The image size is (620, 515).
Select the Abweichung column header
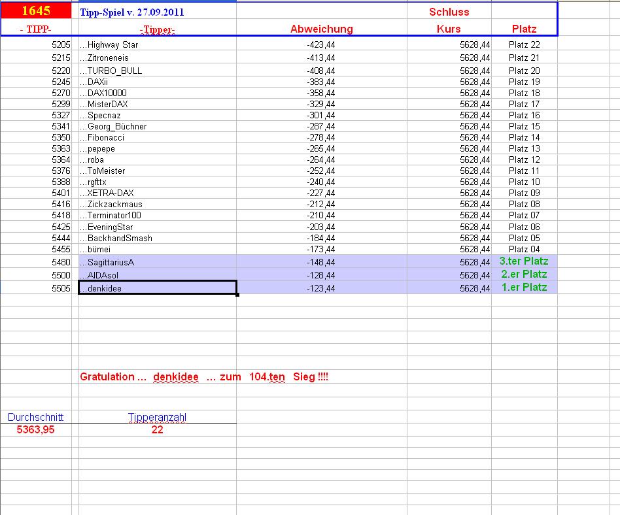point(322,29)
